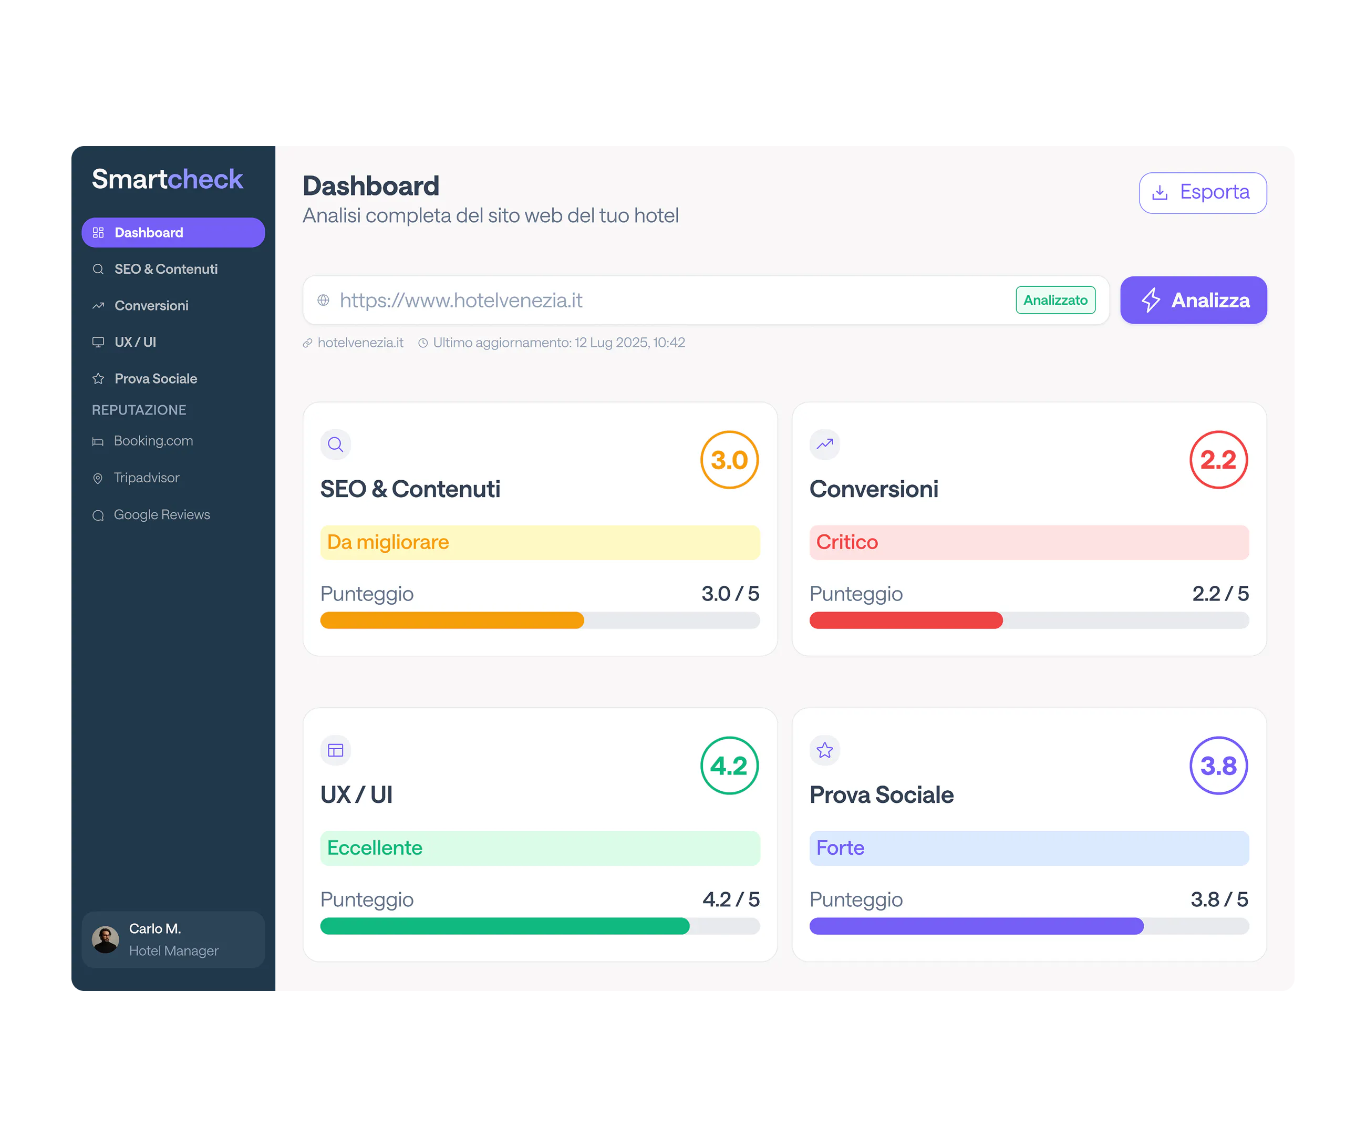Click the layout icon on the UX / UI card
This screenshot has height=1137, width=1366.
[336, 750]
